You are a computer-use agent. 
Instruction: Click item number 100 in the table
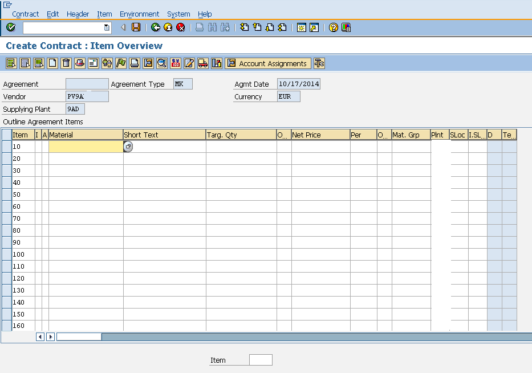19,254
